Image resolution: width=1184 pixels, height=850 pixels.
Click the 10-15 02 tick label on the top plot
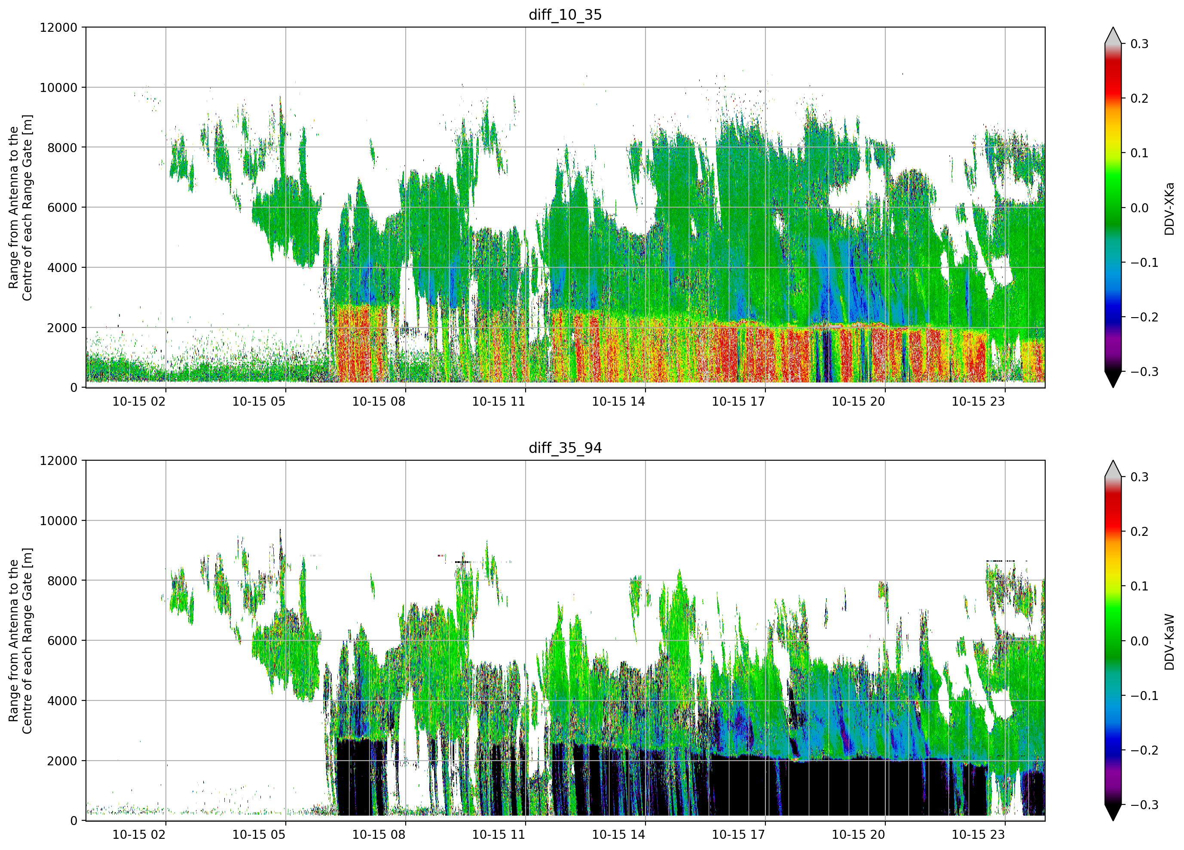139,401
